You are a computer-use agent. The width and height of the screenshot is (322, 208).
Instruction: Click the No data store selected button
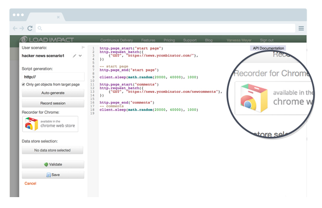53,150
